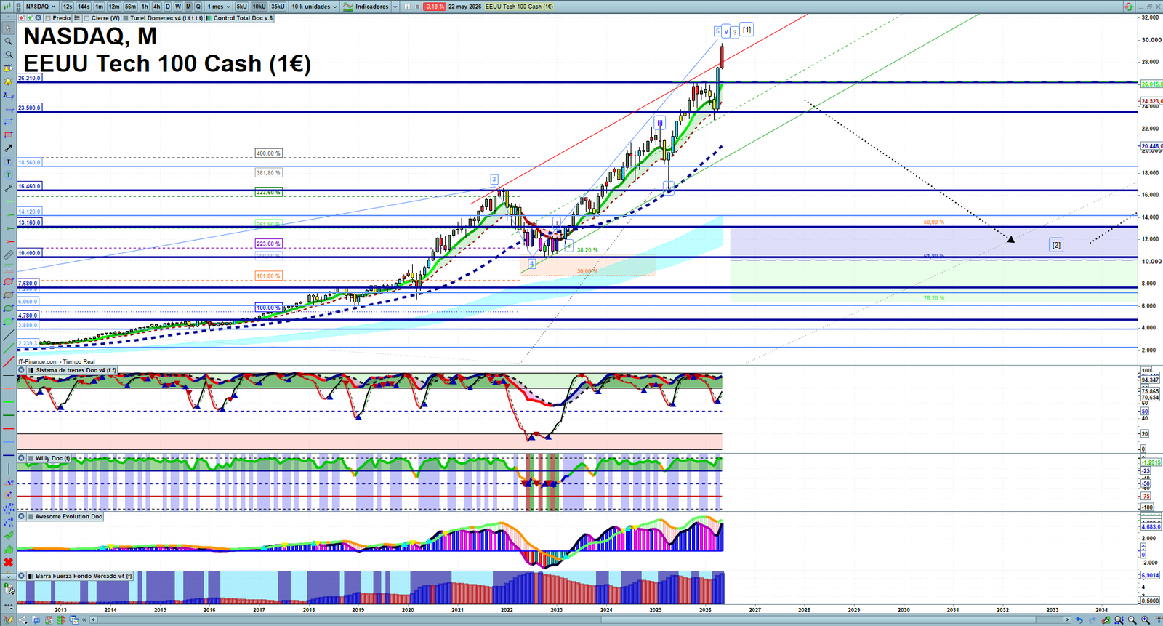Click the Indicadores button
Screen dimensions: 1163x626
point(367,7)
